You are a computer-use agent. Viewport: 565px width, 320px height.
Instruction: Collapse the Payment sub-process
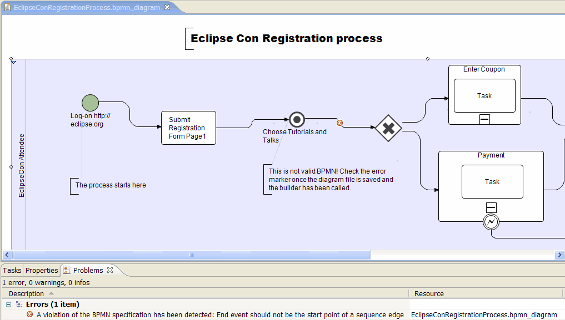pos(492,207)
